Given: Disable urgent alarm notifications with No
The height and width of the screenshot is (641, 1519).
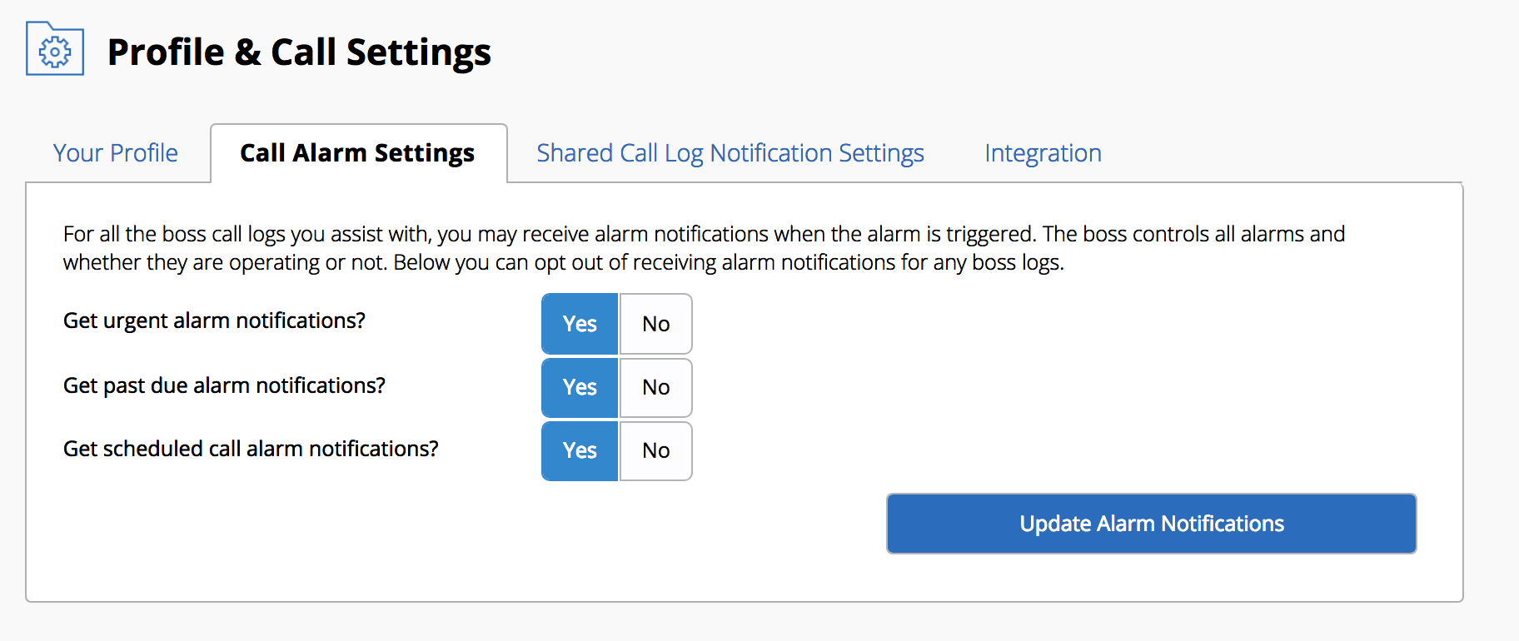Looking at the screenshot, I should coord(655,324).
